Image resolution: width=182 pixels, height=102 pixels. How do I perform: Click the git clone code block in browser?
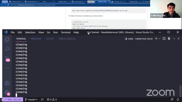pyautogui.click(x=109, y=10)
